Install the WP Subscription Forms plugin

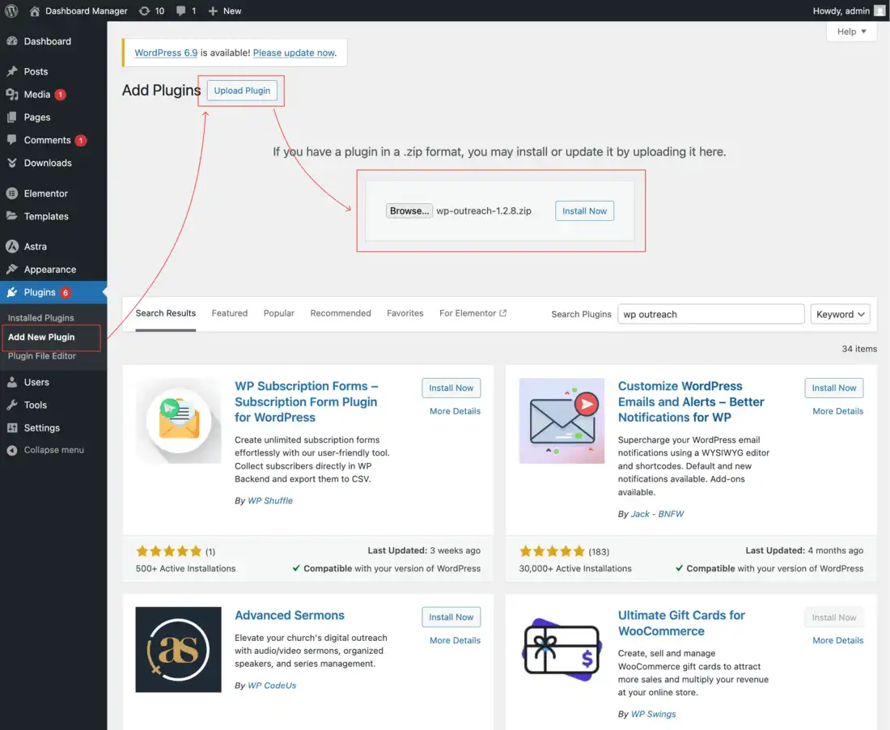point(451,388)
